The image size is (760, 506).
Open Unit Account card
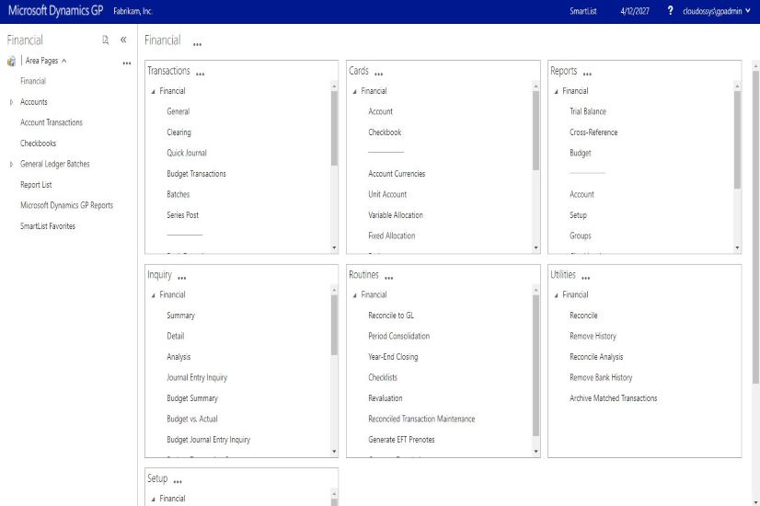[387, 194]
